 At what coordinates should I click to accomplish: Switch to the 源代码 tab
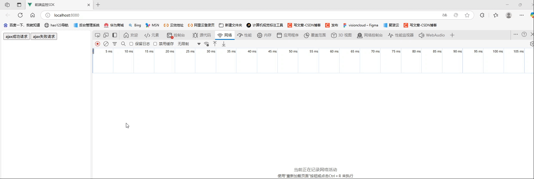[202, 35]
